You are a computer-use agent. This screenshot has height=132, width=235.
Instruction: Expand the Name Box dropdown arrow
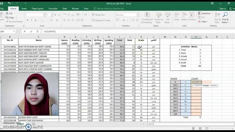[x=14, y=32]
